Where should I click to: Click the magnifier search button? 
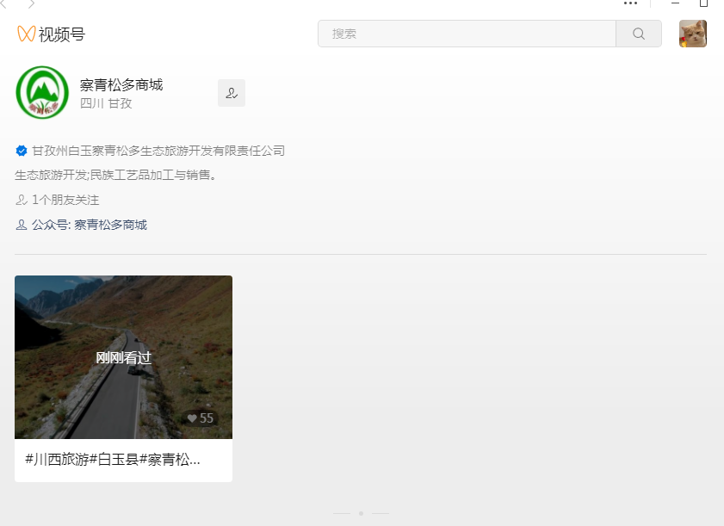pyautogui.click(x=639, y=34)
